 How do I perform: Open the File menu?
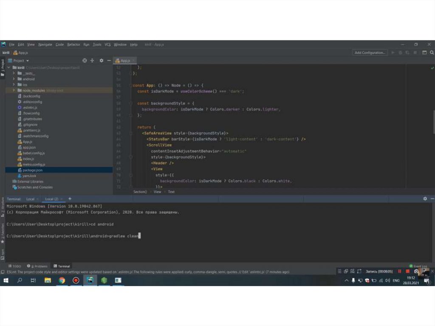[x=11, y=45]
